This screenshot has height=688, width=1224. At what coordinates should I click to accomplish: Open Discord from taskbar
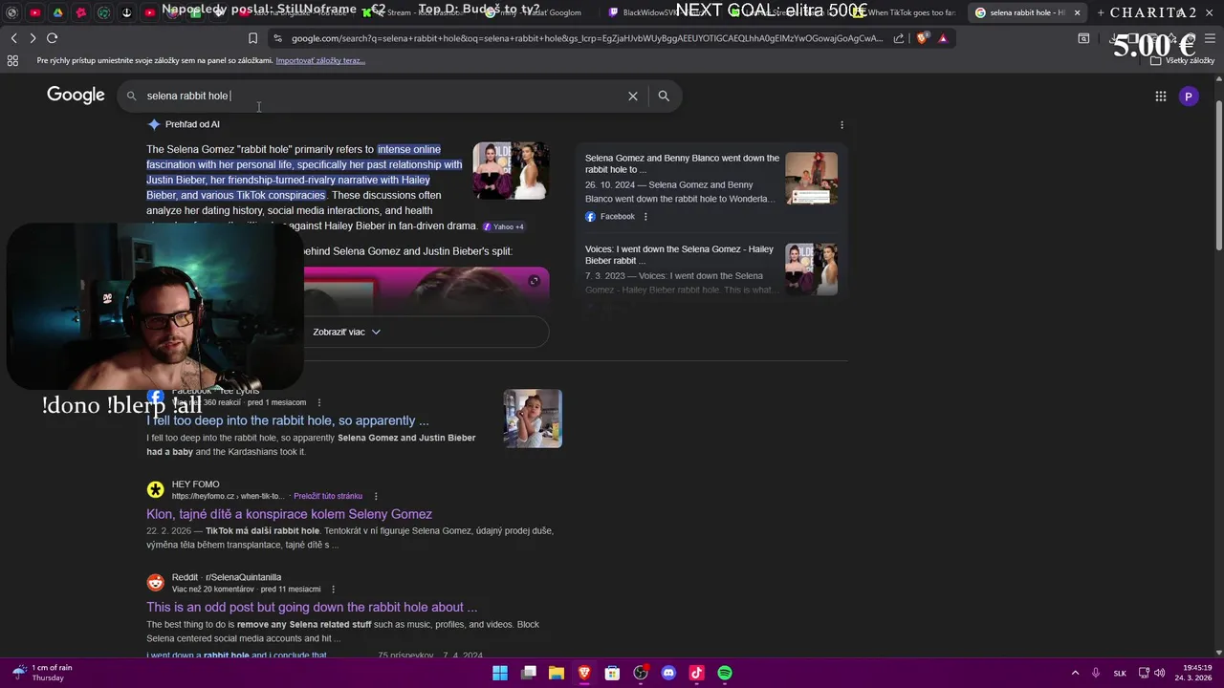(668, 673)
